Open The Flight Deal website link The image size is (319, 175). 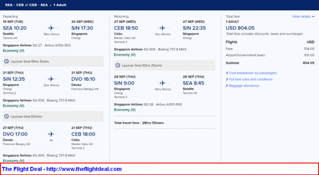coord(62,169)
